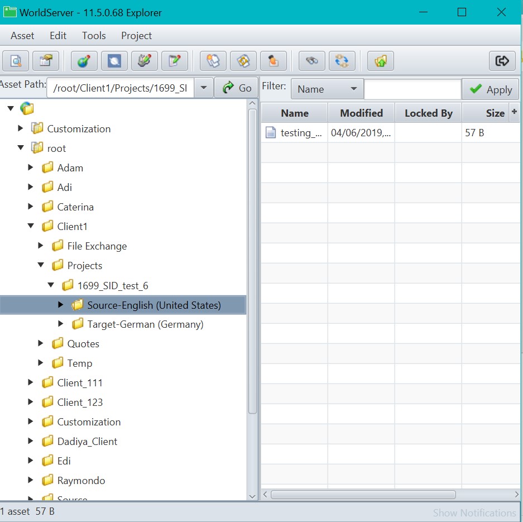523x522 pixels.
Task: Expand the Quotes folder
Action: [40, 343]
